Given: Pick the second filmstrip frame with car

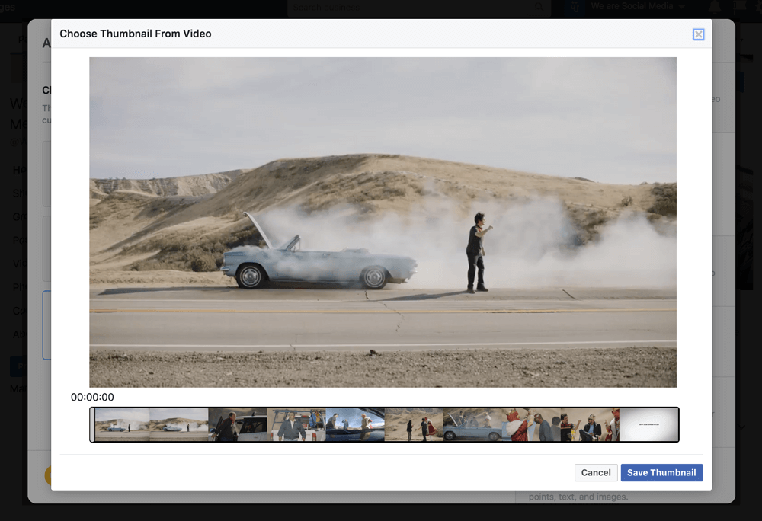Looking at the screenshot, I should click(179, 425).
